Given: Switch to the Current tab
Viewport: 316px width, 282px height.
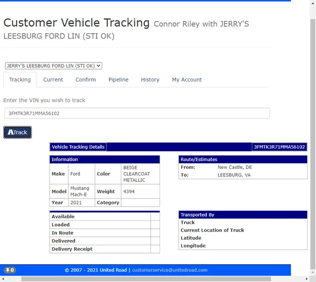Looking at the screenshot, I should point(53,80).
